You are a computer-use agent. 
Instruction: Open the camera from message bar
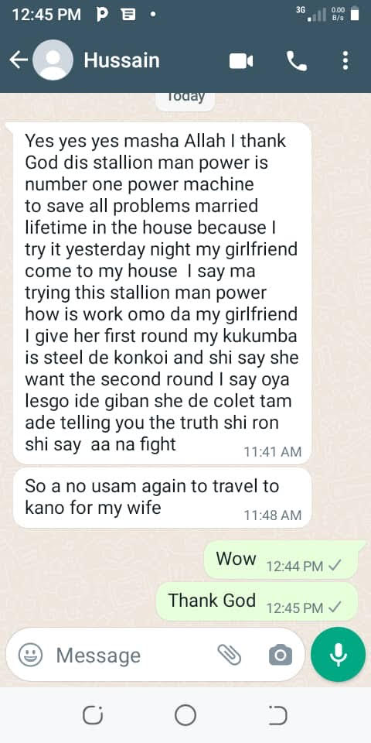point(281,655)
